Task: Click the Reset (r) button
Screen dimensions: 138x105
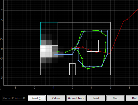Action: pyautogui.click(x=37, y=98)
